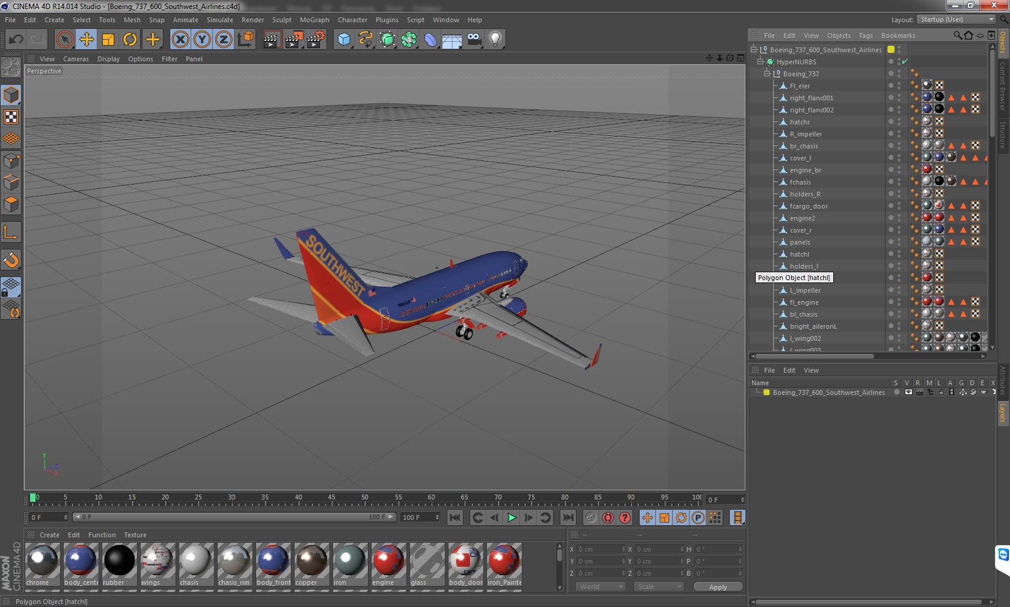
Task: Collapse Boeing_737_600_Southwest_Airlines root object
Action: (754, 50)
